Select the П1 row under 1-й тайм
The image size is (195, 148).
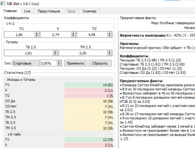[x=59, y=139]
